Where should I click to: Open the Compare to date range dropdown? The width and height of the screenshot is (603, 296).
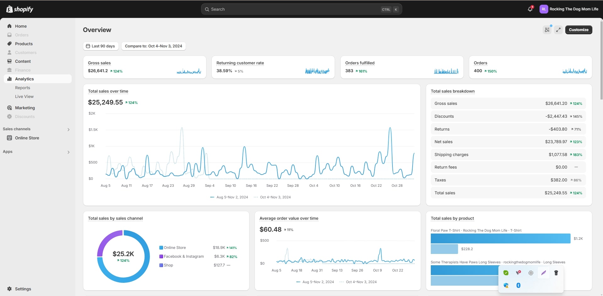153,46
